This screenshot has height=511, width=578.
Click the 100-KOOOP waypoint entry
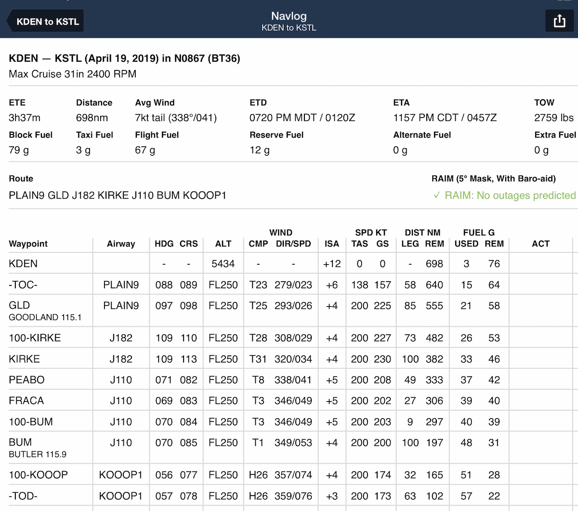[38, 475]
